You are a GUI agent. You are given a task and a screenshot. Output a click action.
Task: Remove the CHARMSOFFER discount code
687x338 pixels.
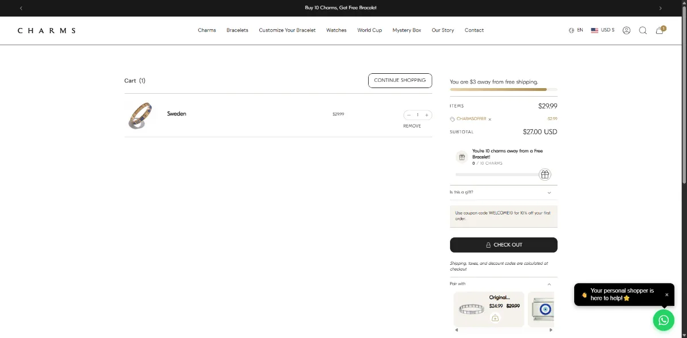pos(490,120)
